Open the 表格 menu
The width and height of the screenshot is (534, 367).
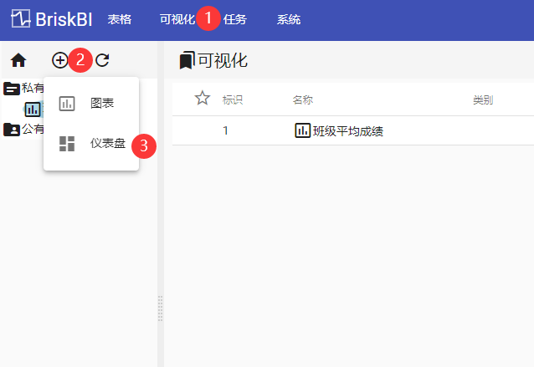[119, 19]
